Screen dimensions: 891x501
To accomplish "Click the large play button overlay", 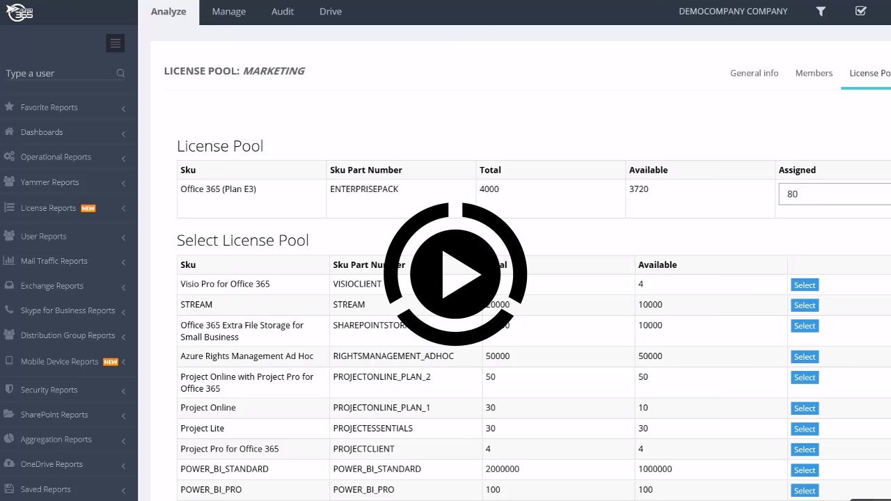I will [x=455, y=274].
